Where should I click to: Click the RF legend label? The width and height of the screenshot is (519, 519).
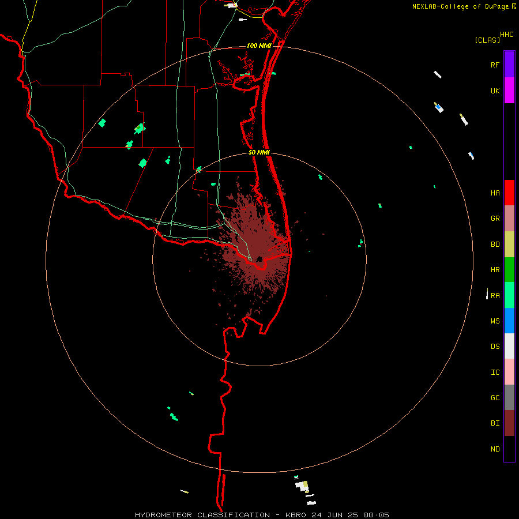[x=495, y=65]
